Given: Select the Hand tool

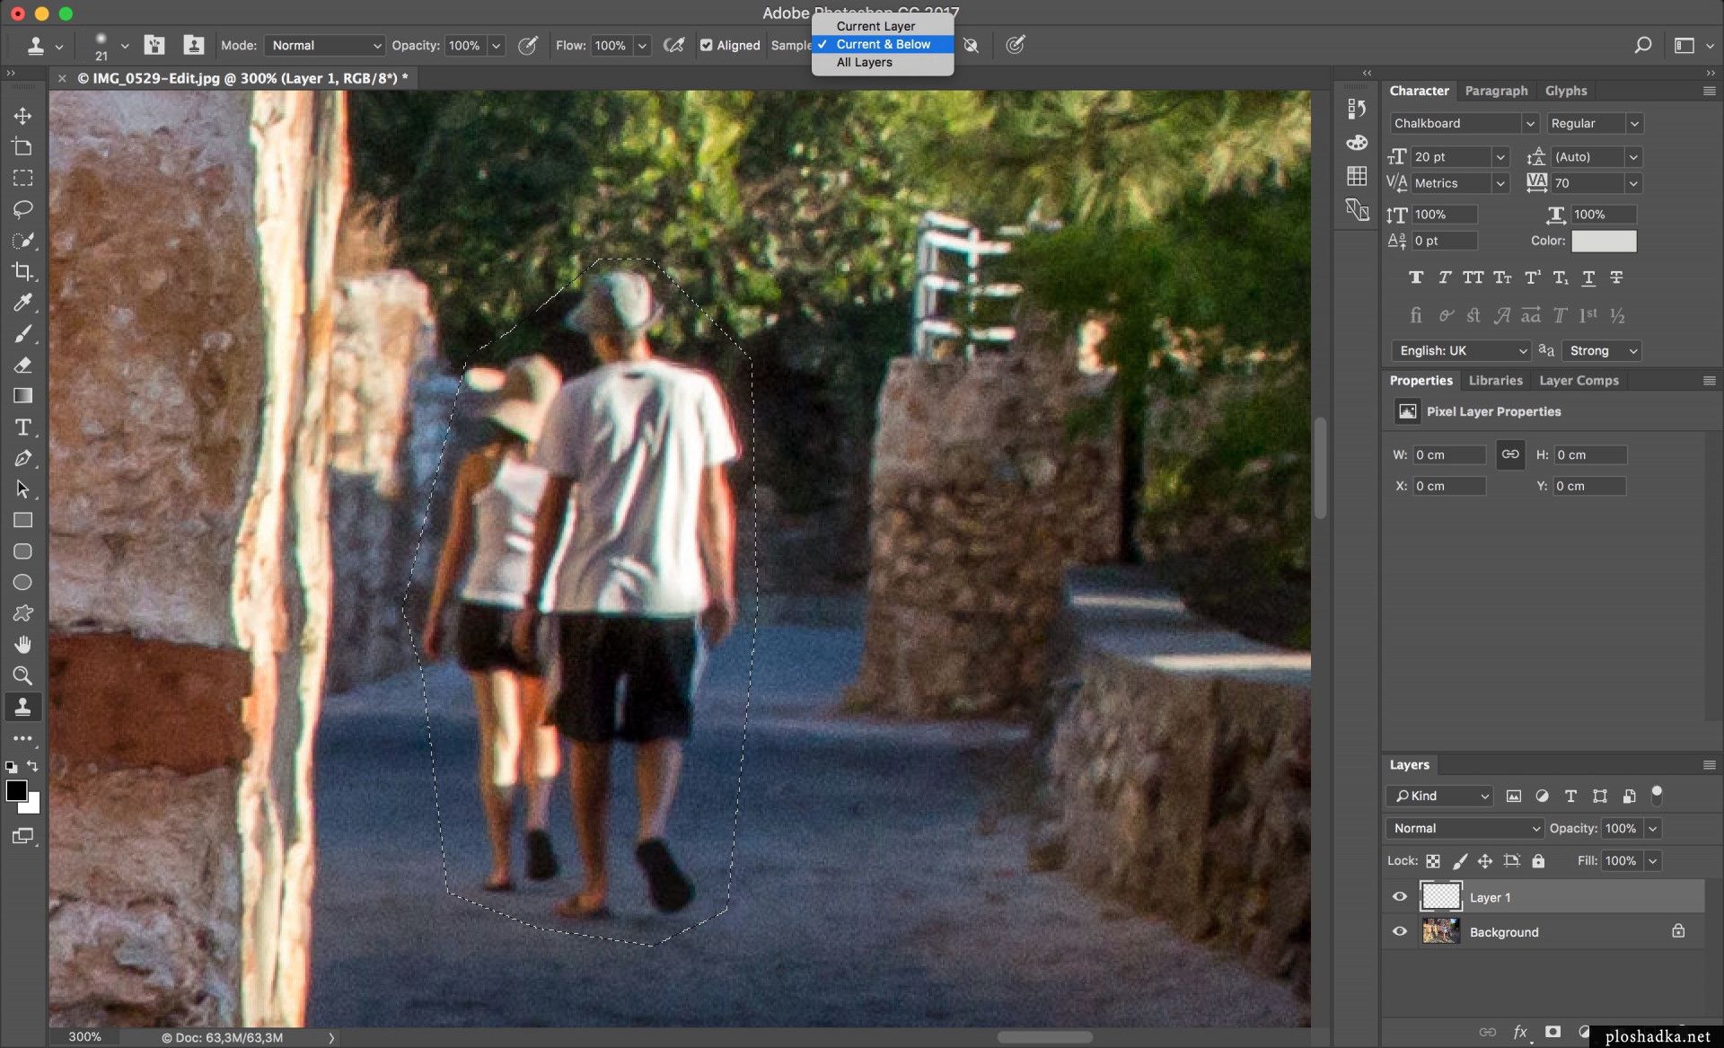Looking at the screenshot, I should [x=22, y=643].
